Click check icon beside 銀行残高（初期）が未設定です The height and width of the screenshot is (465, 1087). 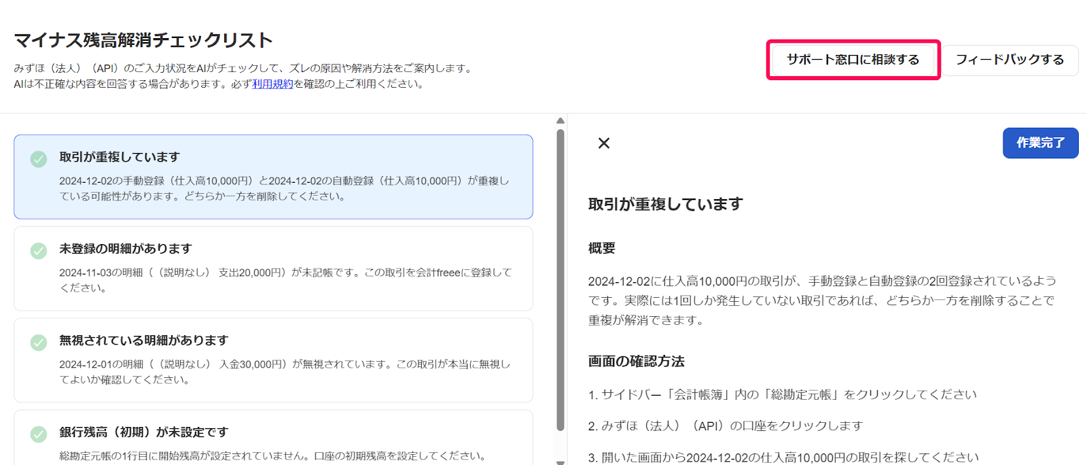[x=39, y=434]
